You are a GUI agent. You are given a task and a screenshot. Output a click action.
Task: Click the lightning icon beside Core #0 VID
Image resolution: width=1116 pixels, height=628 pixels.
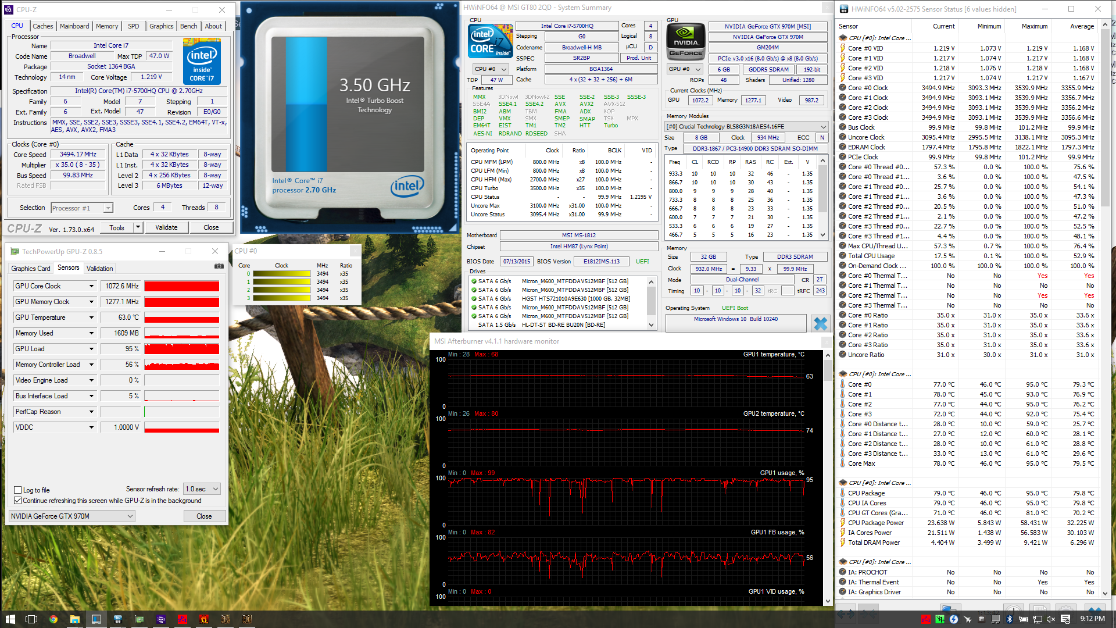843,48
